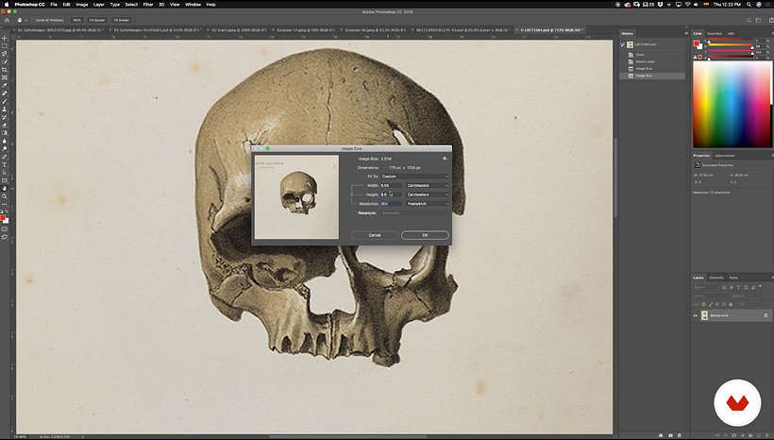Screen dimensions: 774x440
Task: Toggle type layer filter in Layers panel
Action: tap(738, 287)
